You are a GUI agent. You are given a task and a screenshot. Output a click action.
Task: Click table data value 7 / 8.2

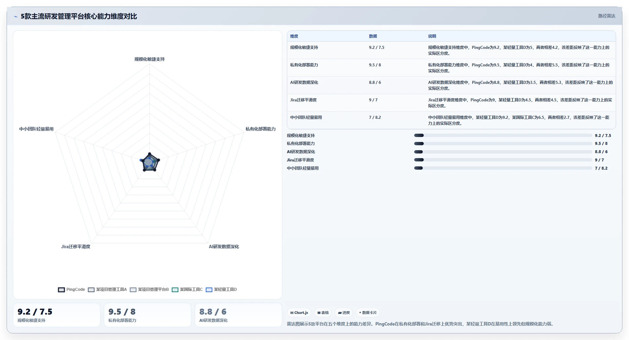[375, 118]
